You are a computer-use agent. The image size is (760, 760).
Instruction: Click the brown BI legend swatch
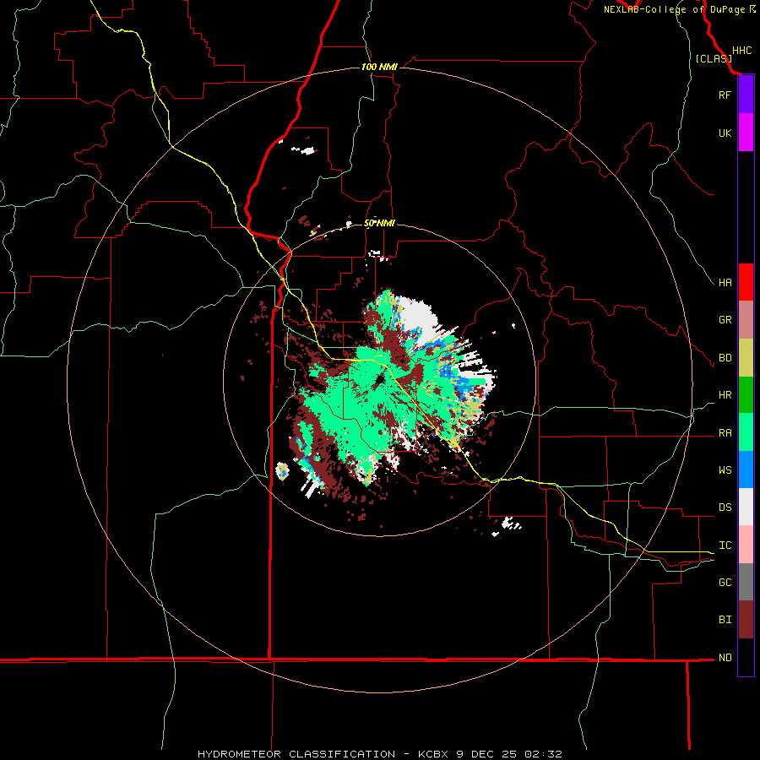click(x=746, y=620)
